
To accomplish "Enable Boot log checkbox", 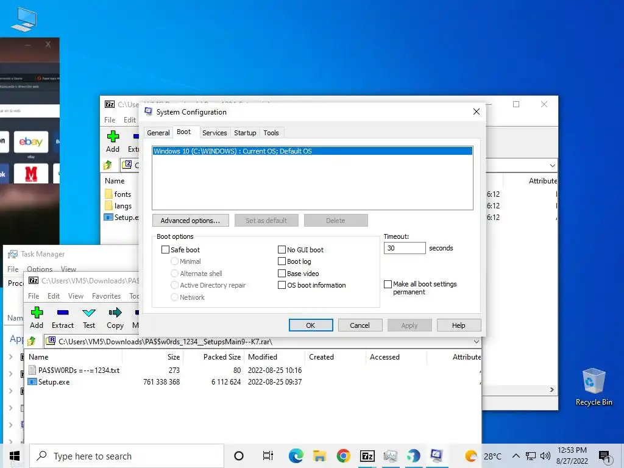I will 282,261.
